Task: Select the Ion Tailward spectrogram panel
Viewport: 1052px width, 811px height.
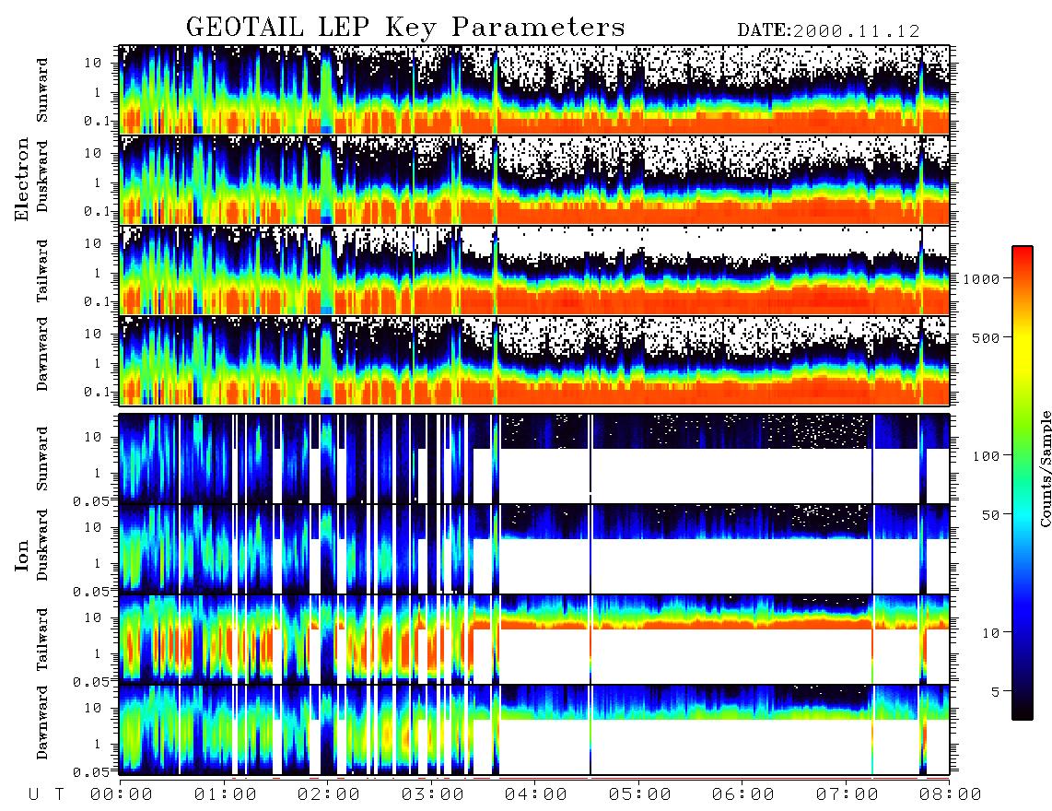Action: tap(534, 640)
